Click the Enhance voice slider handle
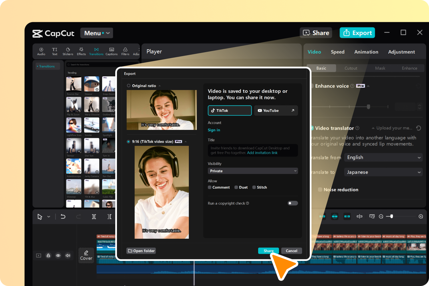Viewport: 429px width, 286px height. click(x=369, y=107)
